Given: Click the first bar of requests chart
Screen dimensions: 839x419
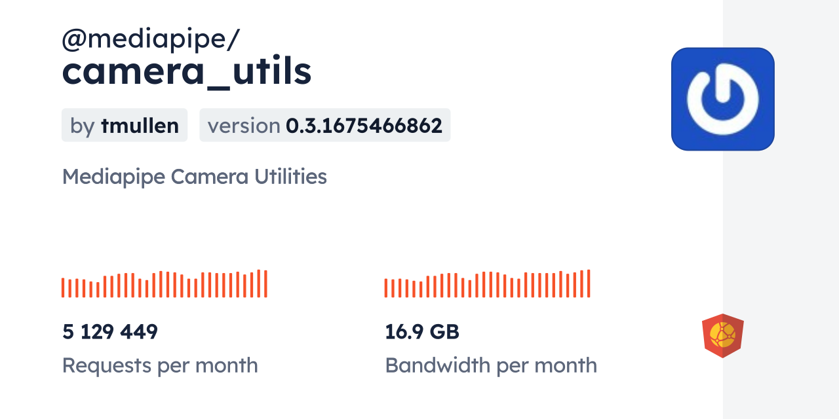Looking at the screenshot, I should [63, 287].
